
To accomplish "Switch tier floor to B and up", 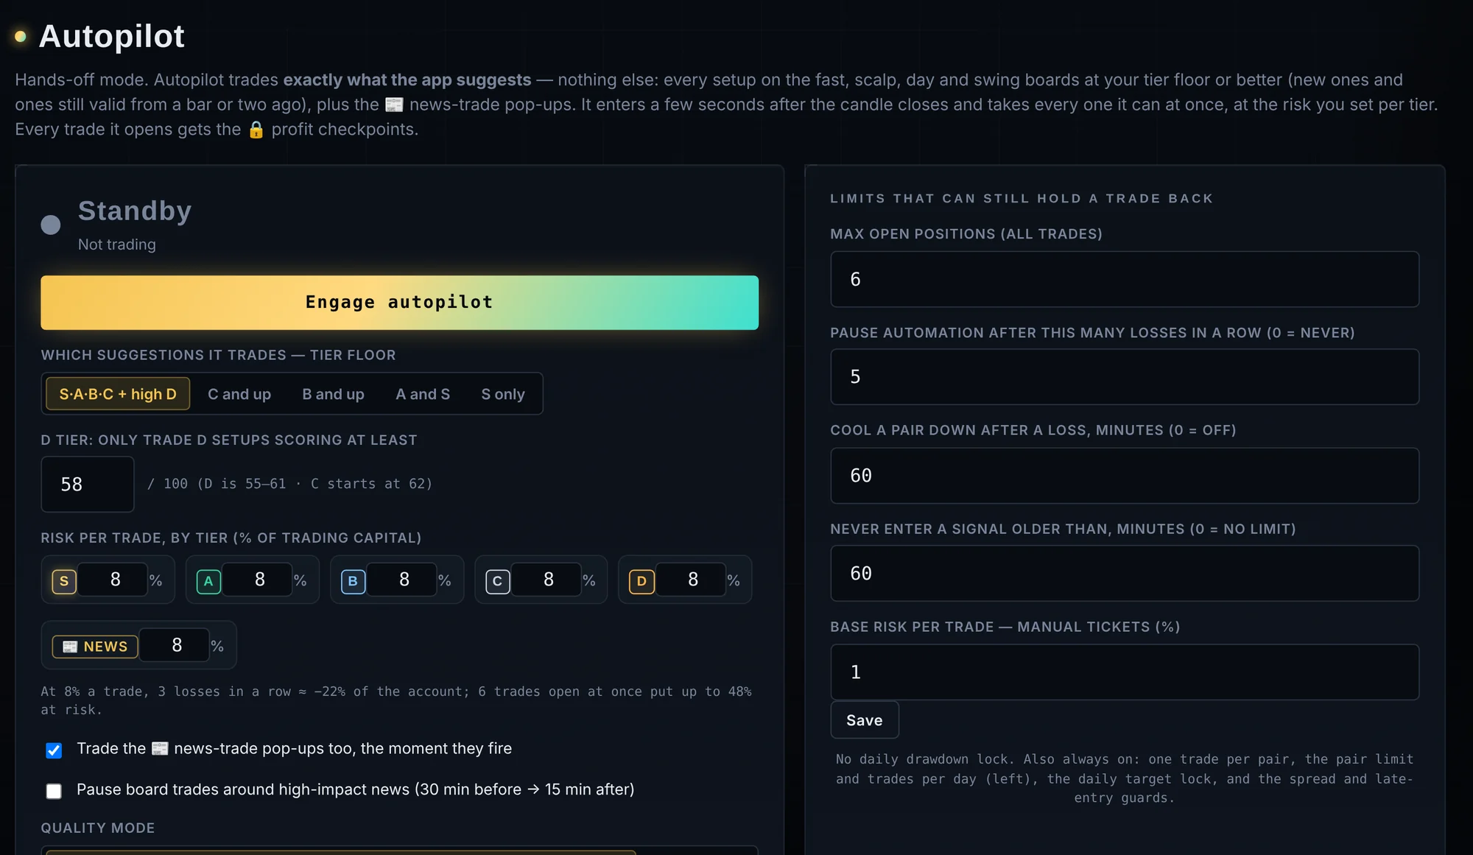I will pos(333,394).
